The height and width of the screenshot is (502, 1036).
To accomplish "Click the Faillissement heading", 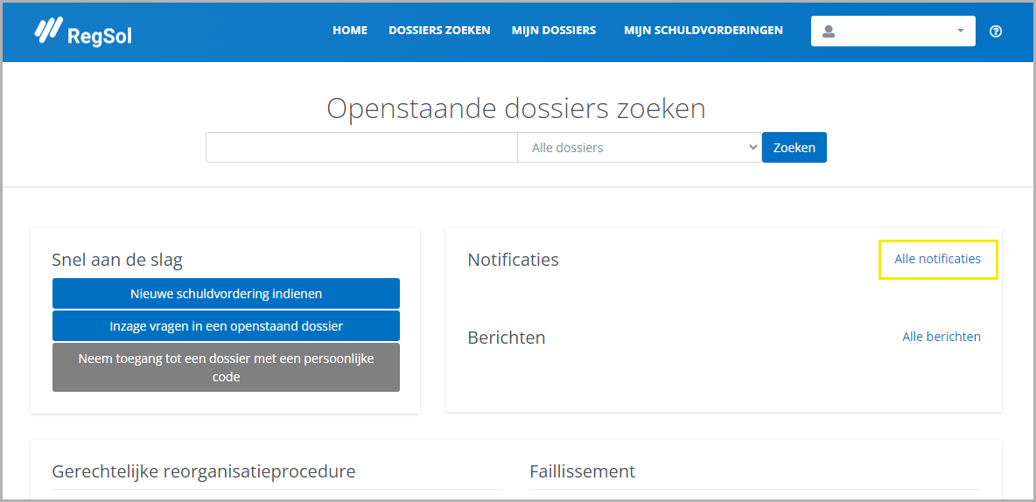I will coord(582,471).
